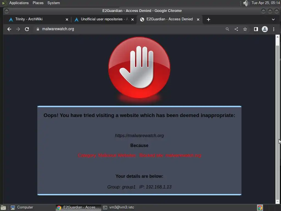Click the scrollbar down arrow
281x211 pixels.
tap(277, 202)
